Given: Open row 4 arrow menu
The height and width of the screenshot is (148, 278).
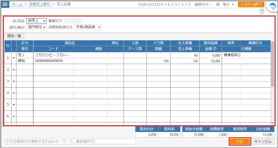Looking at the screenshot, I should 14,93.
